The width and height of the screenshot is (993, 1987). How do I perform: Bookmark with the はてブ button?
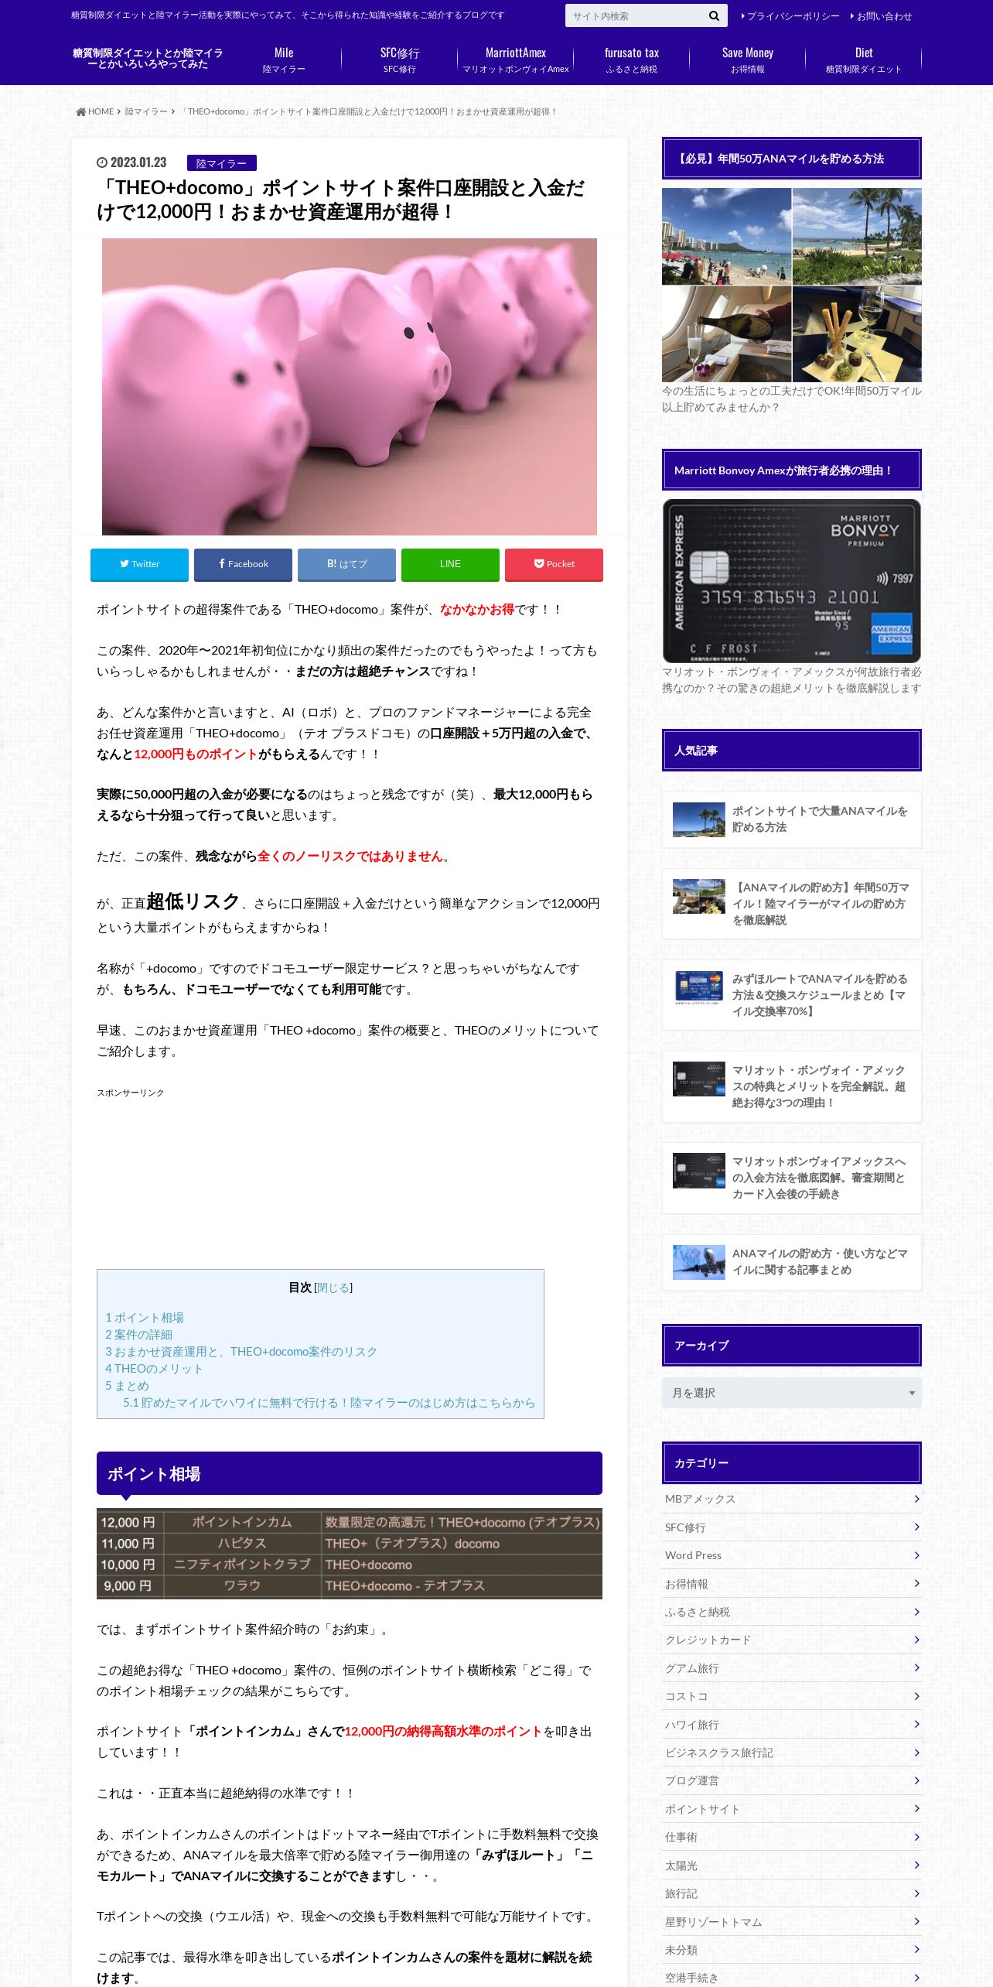point(346,564)
